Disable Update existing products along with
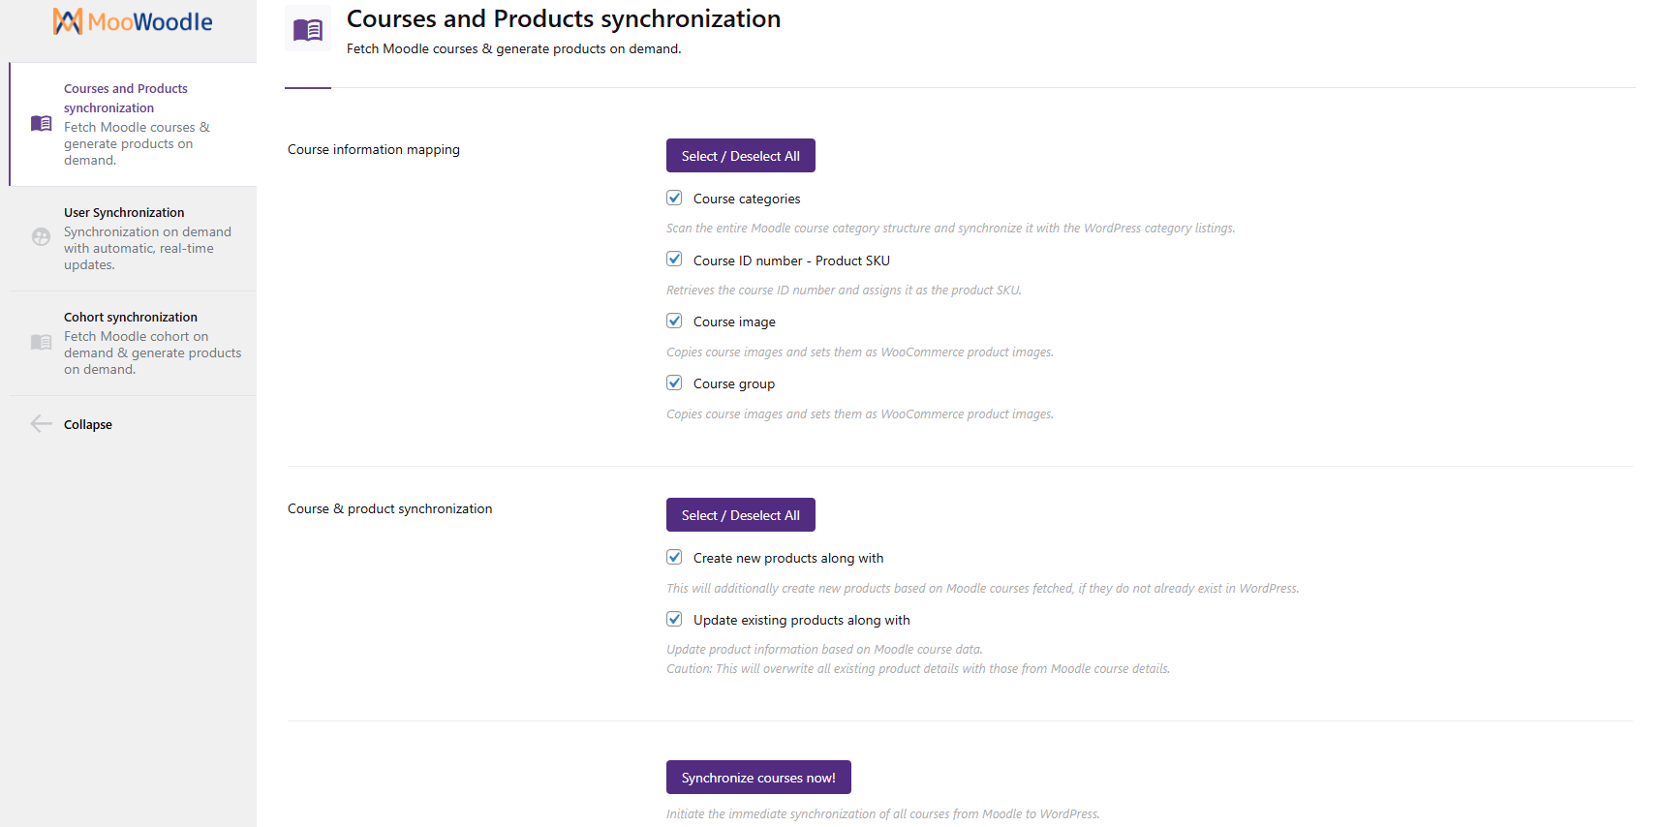1663x827 pixels. coord(674,619)
